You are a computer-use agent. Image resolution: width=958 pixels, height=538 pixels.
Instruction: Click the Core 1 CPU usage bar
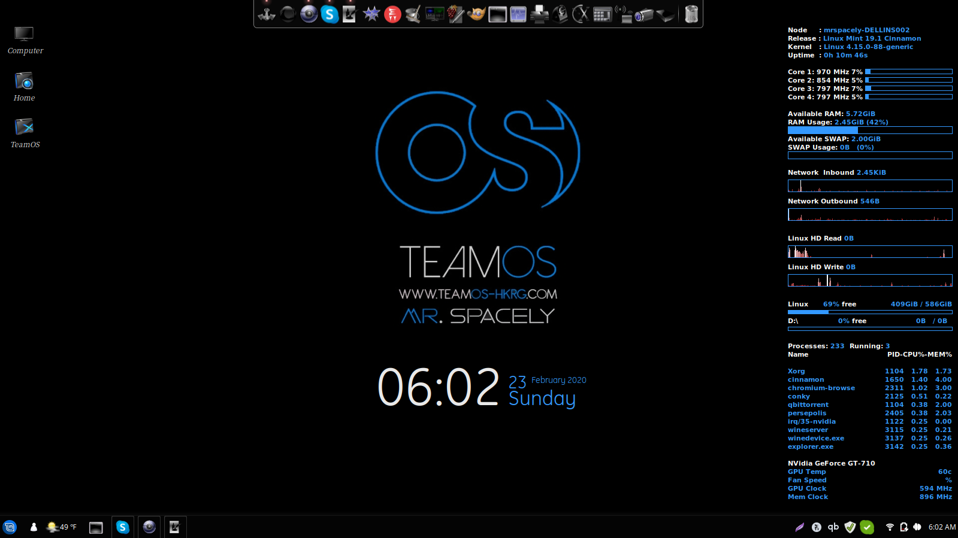tap(909, 72)
